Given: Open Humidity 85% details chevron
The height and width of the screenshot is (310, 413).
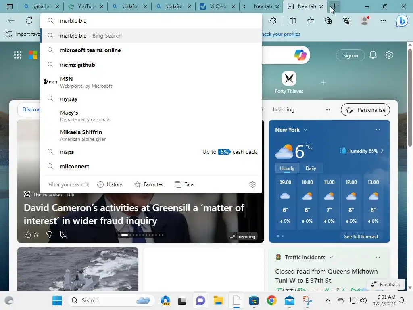Looking at the screenshot, I should tap(382, 151).
